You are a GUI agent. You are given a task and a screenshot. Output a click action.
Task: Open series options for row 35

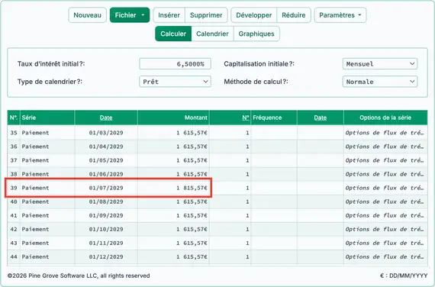[x=385, y=133]
